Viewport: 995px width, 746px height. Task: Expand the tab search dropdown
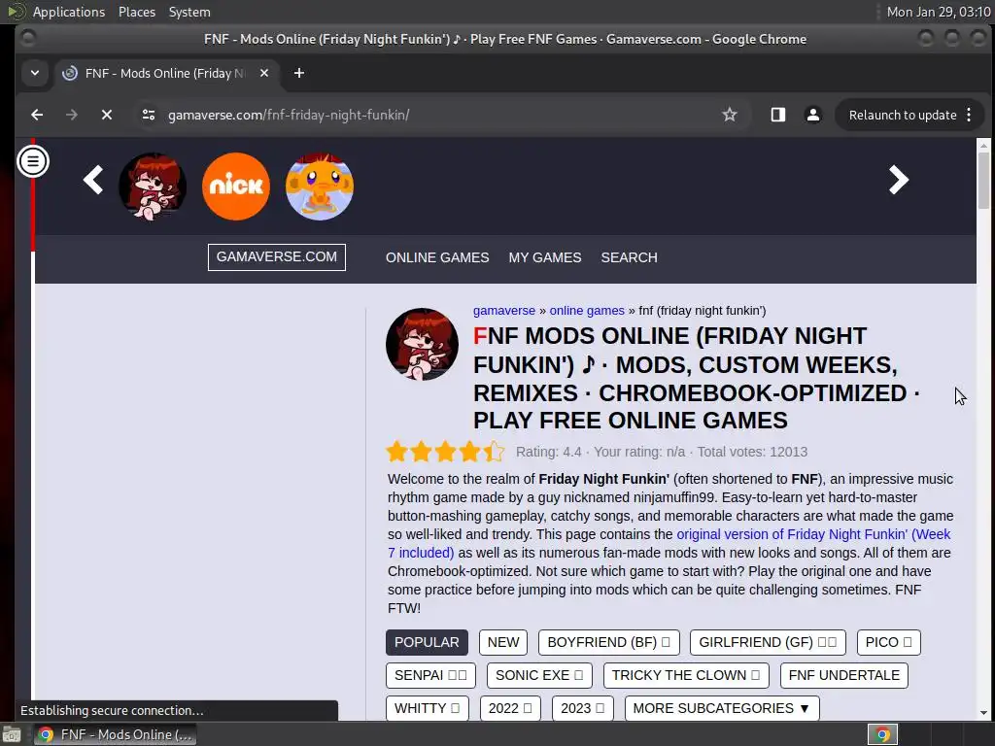[35, 73]
